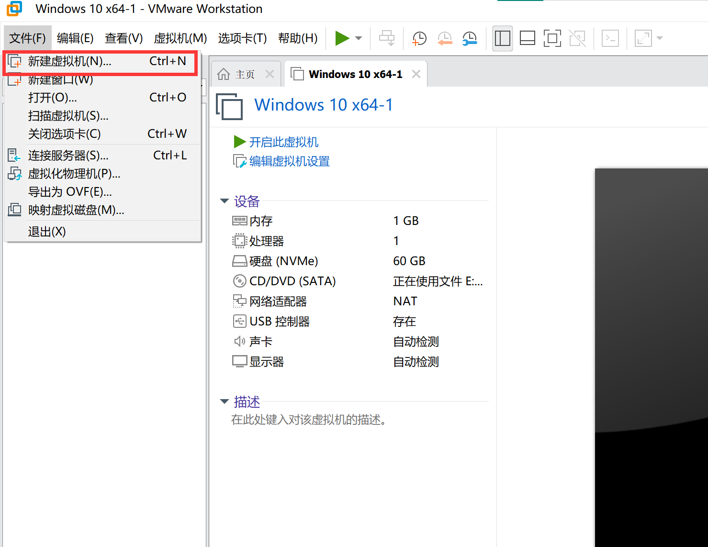Take a snapshot with the clock-plus icon
Viewport: 708px width, 547px height.
click(x=419, y=38)
